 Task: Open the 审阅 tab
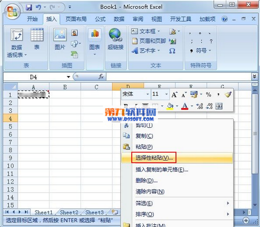(x=138, y=19)
